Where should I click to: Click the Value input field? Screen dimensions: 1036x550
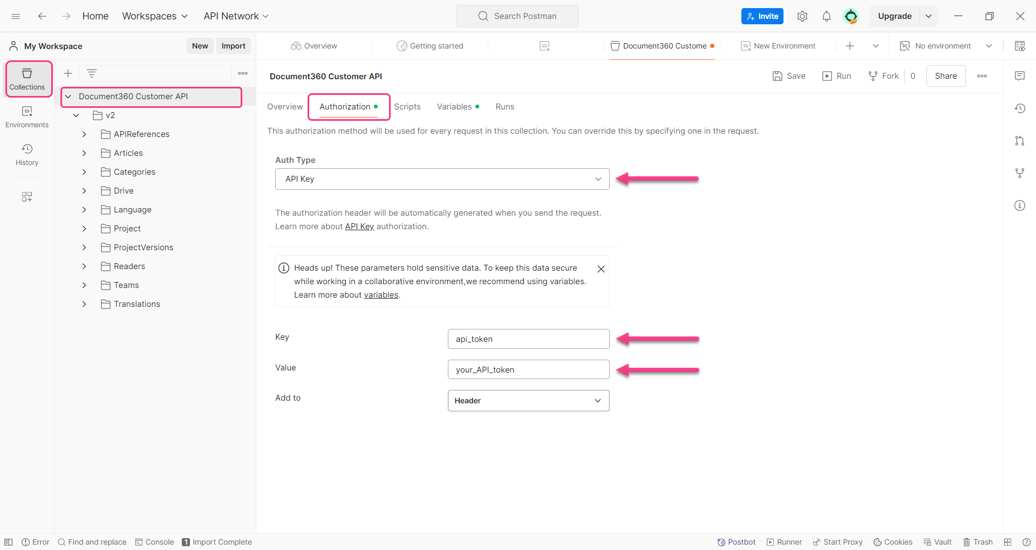pyautogui.click(x=529, y=370)
